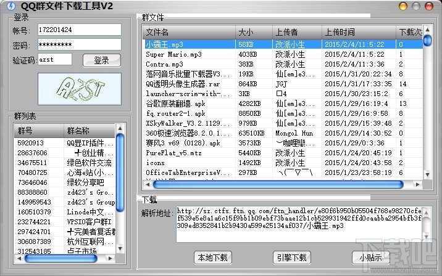442x276 pixels.
Task: Focus the 验证码 captcha input field
Action: tap(55, 59)
